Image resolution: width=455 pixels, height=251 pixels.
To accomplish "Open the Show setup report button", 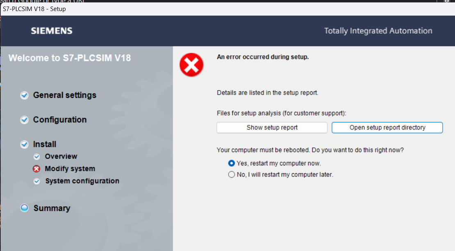I will pyautogui.click(x=272, y=127).
